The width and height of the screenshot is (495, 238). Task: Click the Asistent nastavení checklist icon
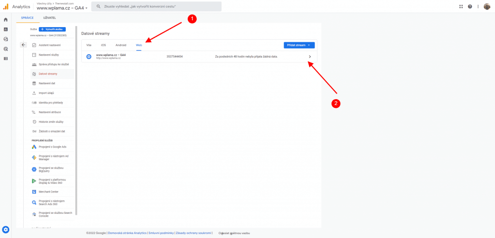click(34, 45)
